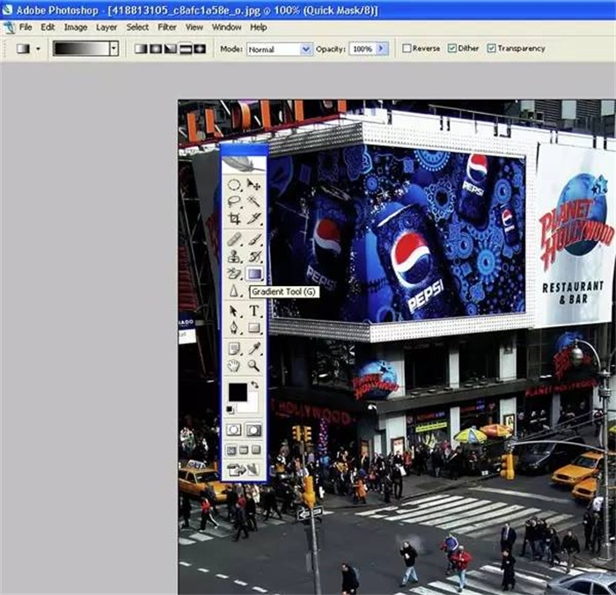The image size is (616, 595).
Task: Select the Eraser tool
Action: click(235, 274)
